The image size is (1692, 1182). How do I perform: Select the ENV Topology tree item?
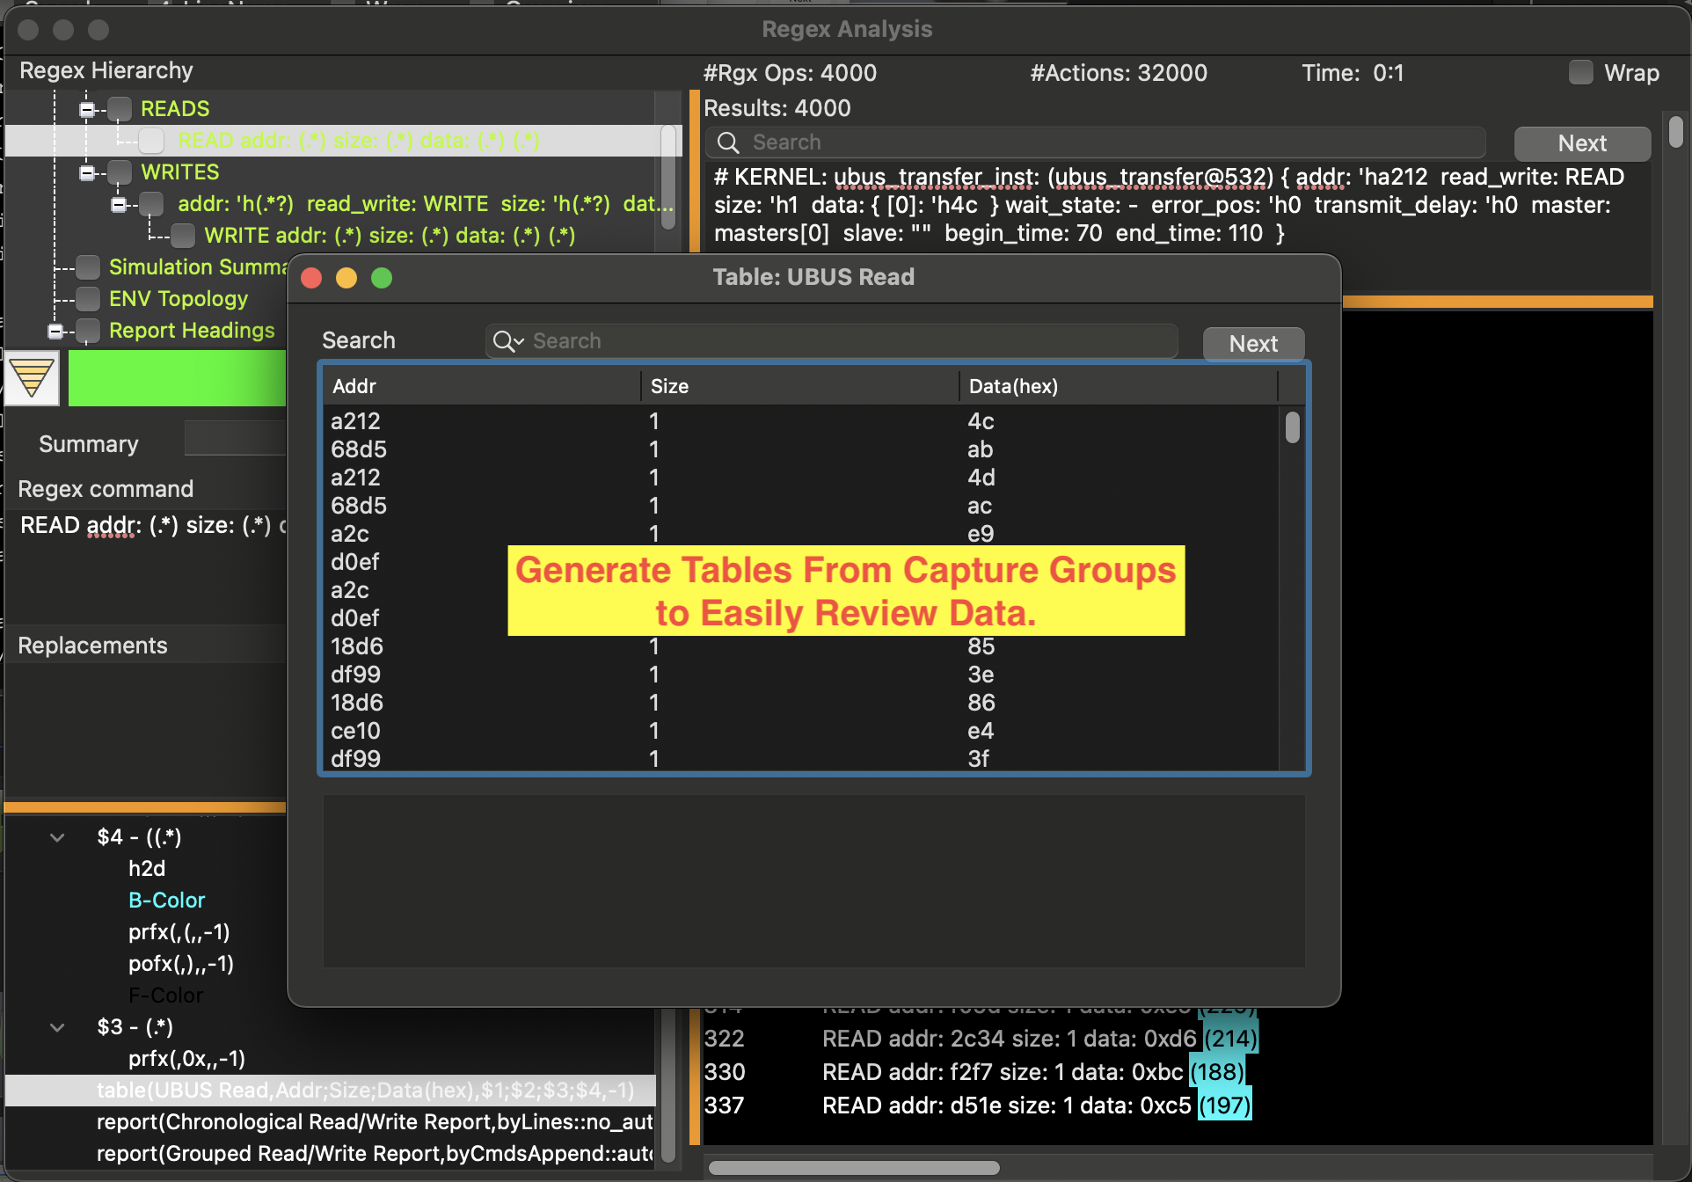tap(179, 299)
